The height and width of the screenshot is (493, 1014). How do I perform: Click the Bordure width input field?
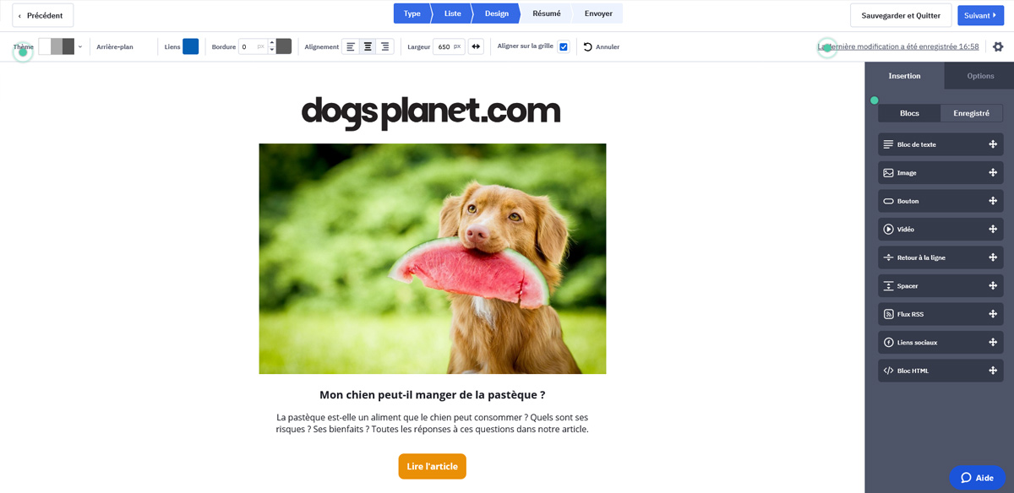(253, 46)
